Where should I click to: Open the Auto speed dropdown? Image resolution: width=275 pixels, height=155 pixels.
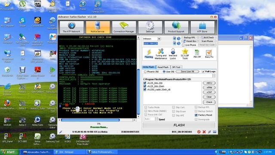click(x=156, y=119)
